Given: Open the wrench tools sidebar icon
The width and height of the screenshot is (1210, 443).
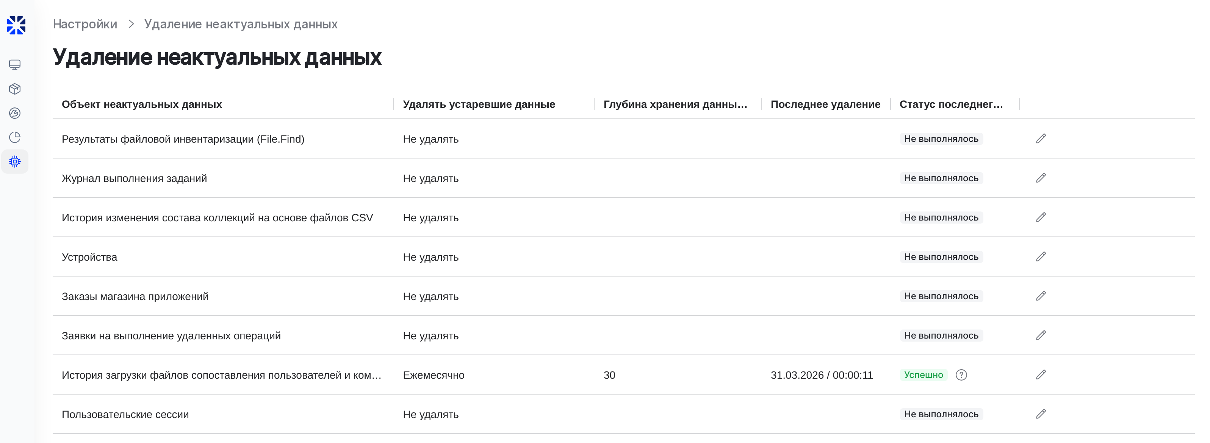Looking at the screenshot, I should pos(15,113).
